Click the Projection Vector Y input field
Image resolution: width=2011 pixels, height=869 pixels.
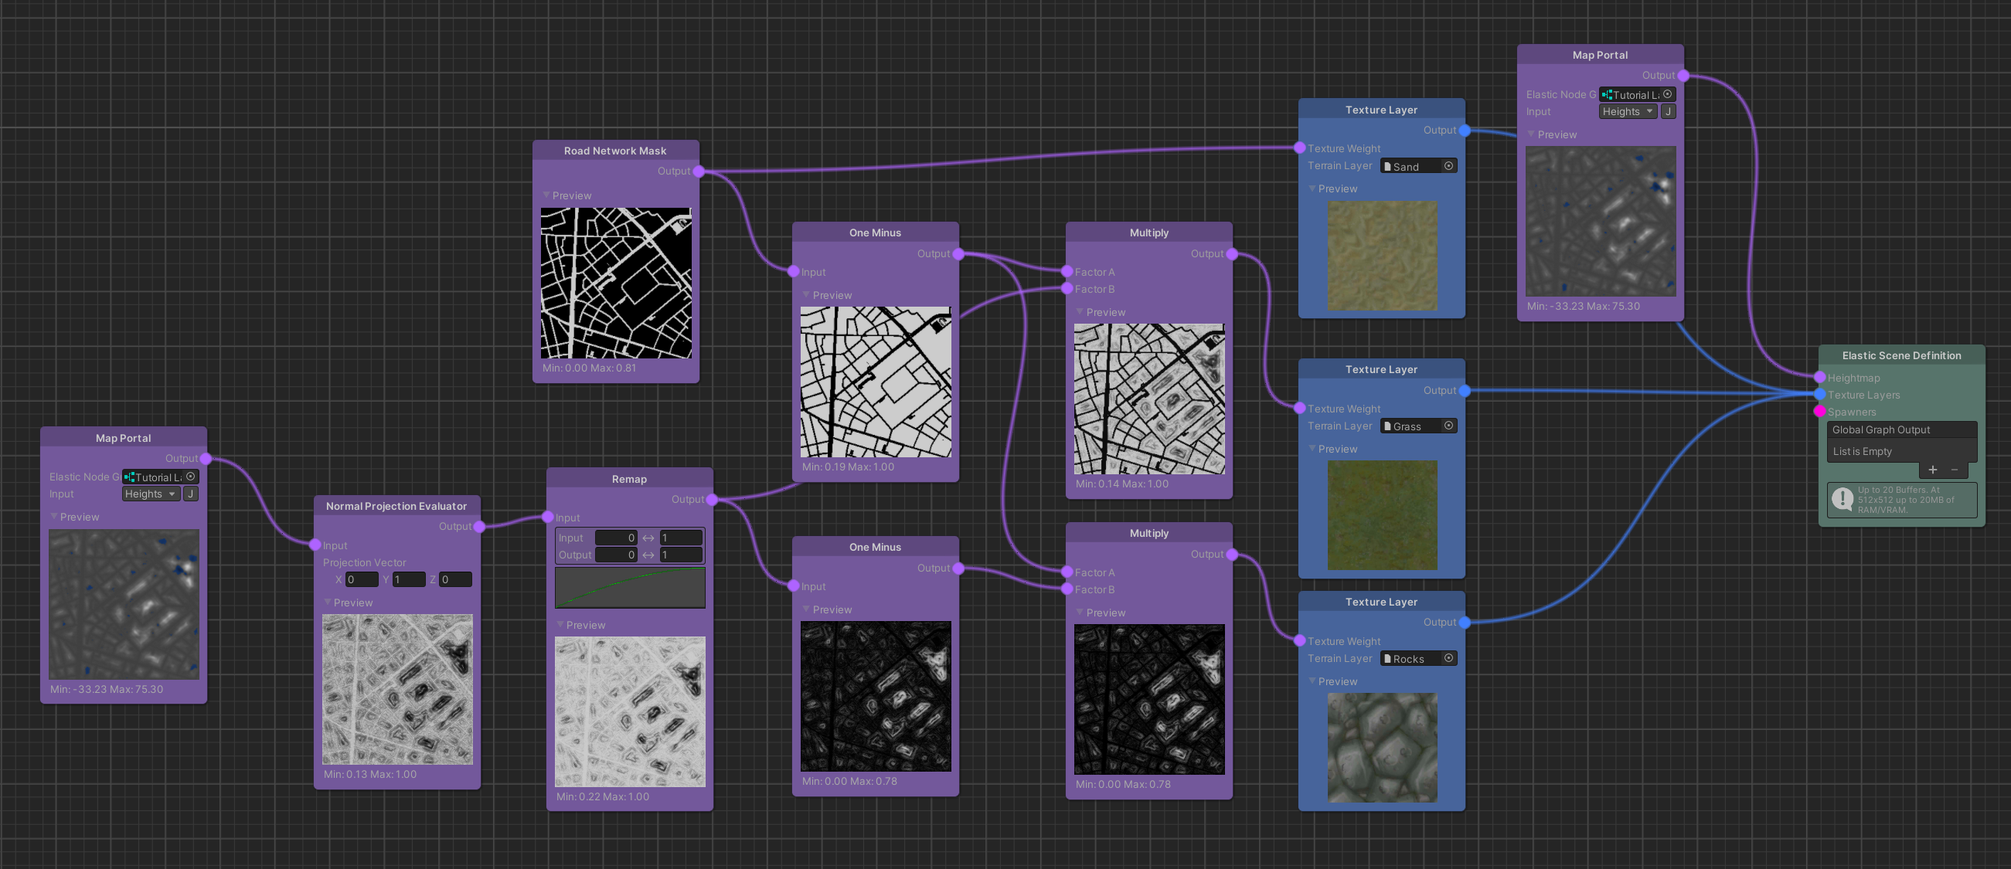(408, 579)
